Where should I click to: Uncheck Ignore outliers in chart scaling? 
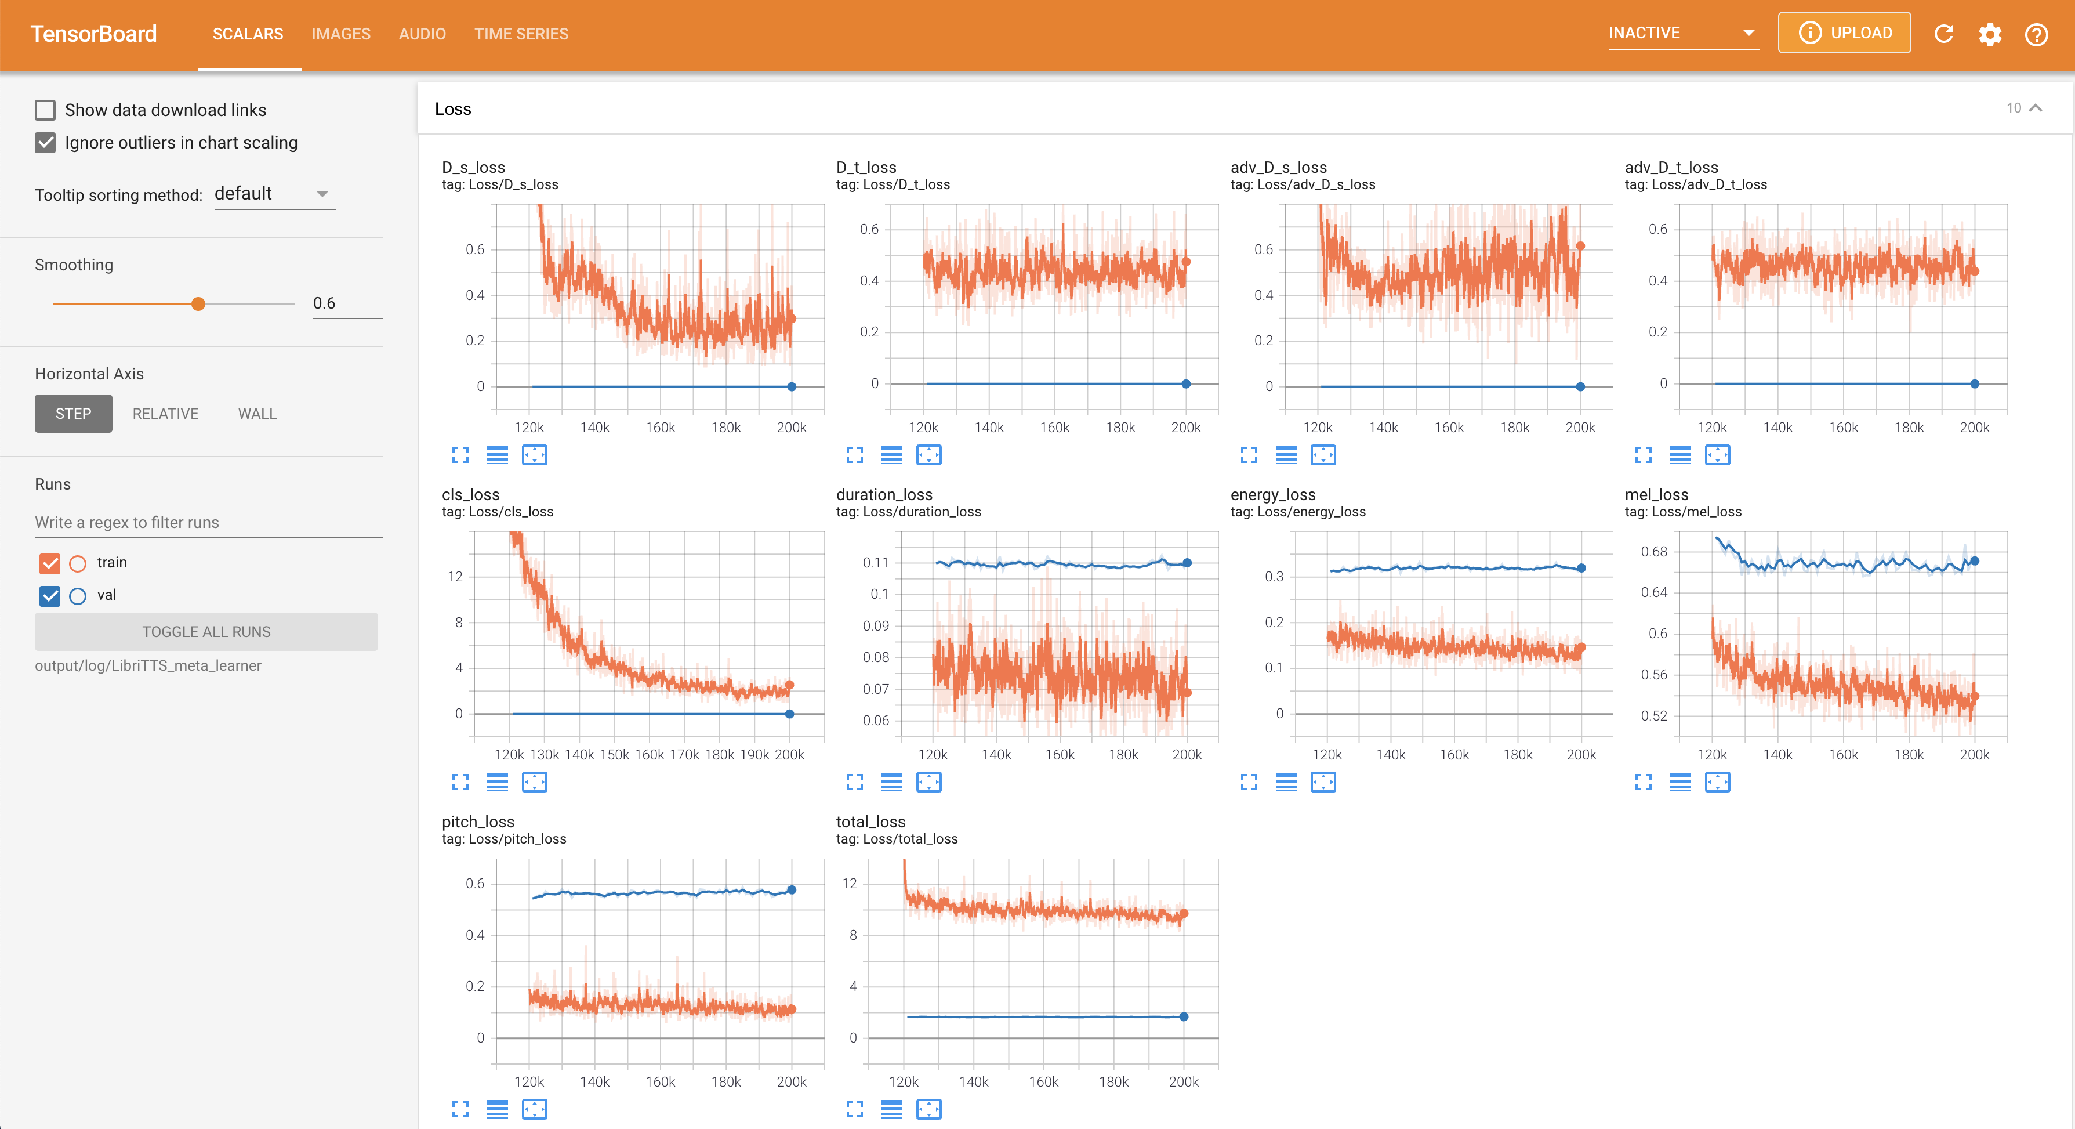point(46,143)
